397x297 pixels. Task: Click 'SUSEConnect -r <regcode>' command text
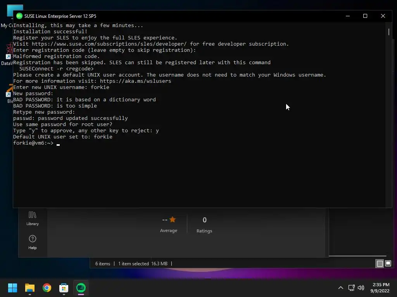[57, 69]
